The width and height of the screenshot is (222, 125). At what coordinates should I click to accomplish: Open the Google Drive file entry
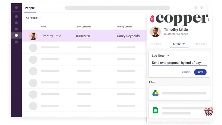point(179,93)
